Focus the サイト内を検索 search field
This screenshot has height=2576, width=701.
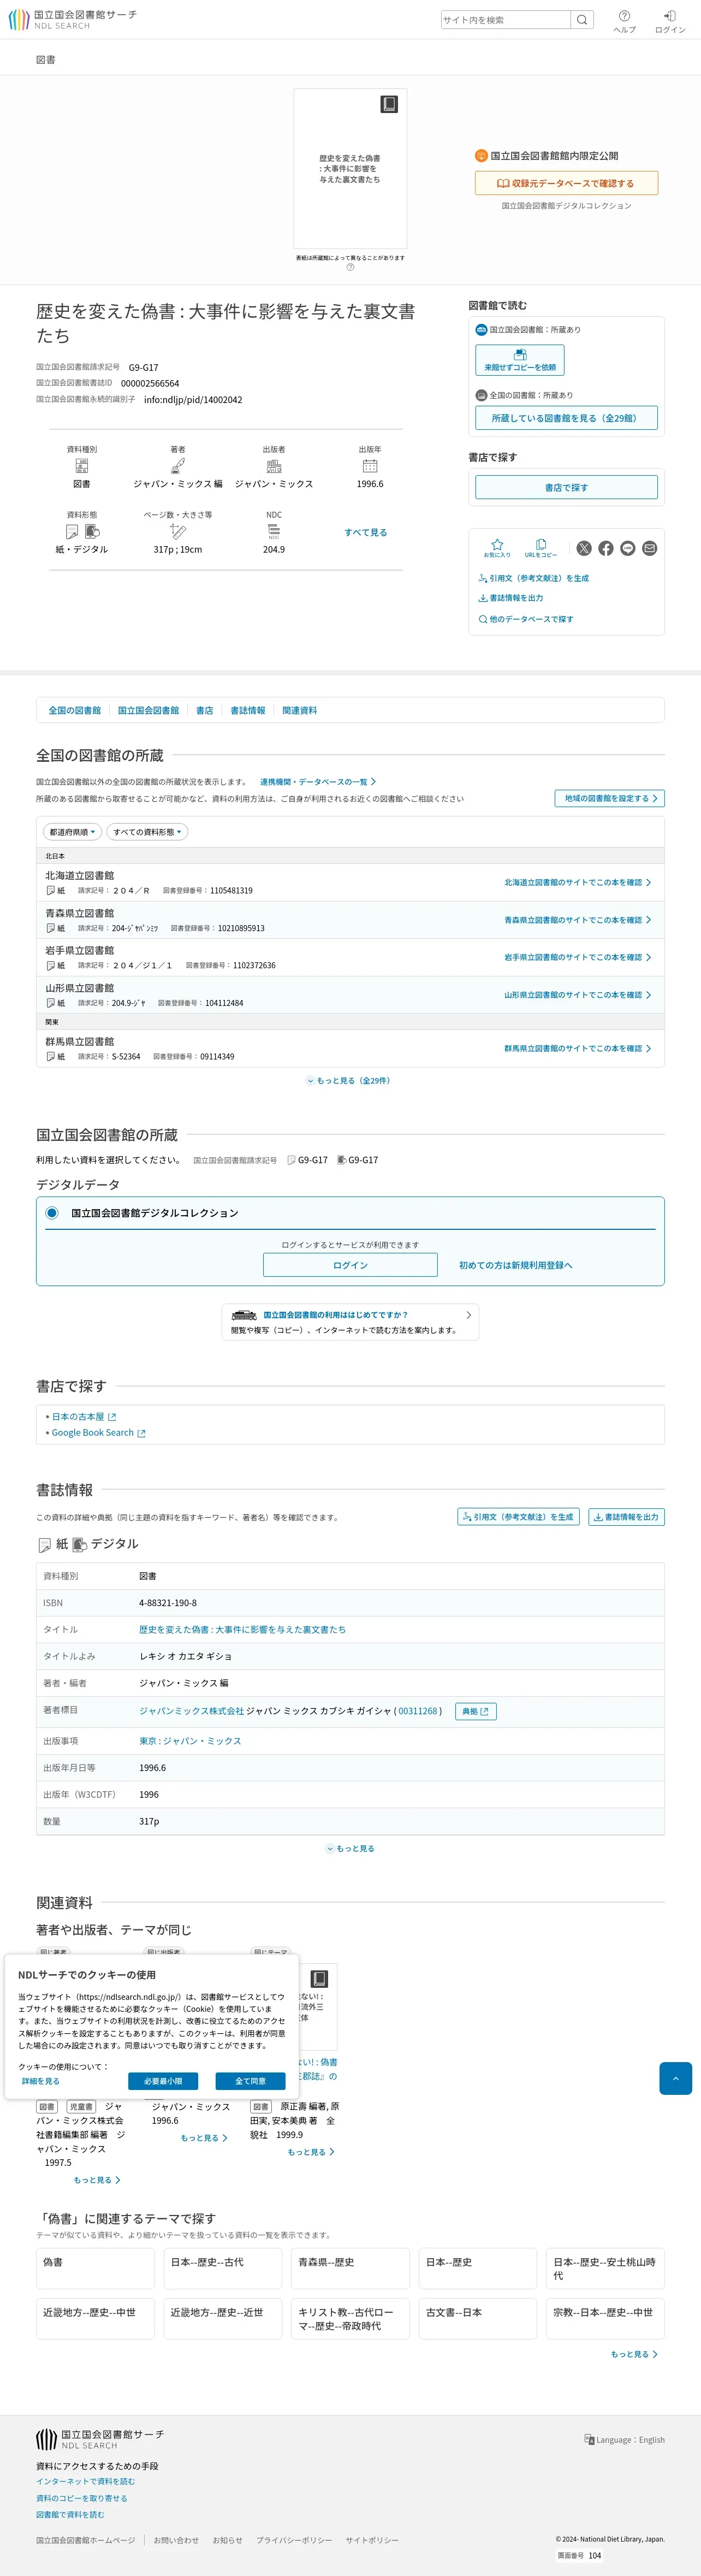(506, 20)
